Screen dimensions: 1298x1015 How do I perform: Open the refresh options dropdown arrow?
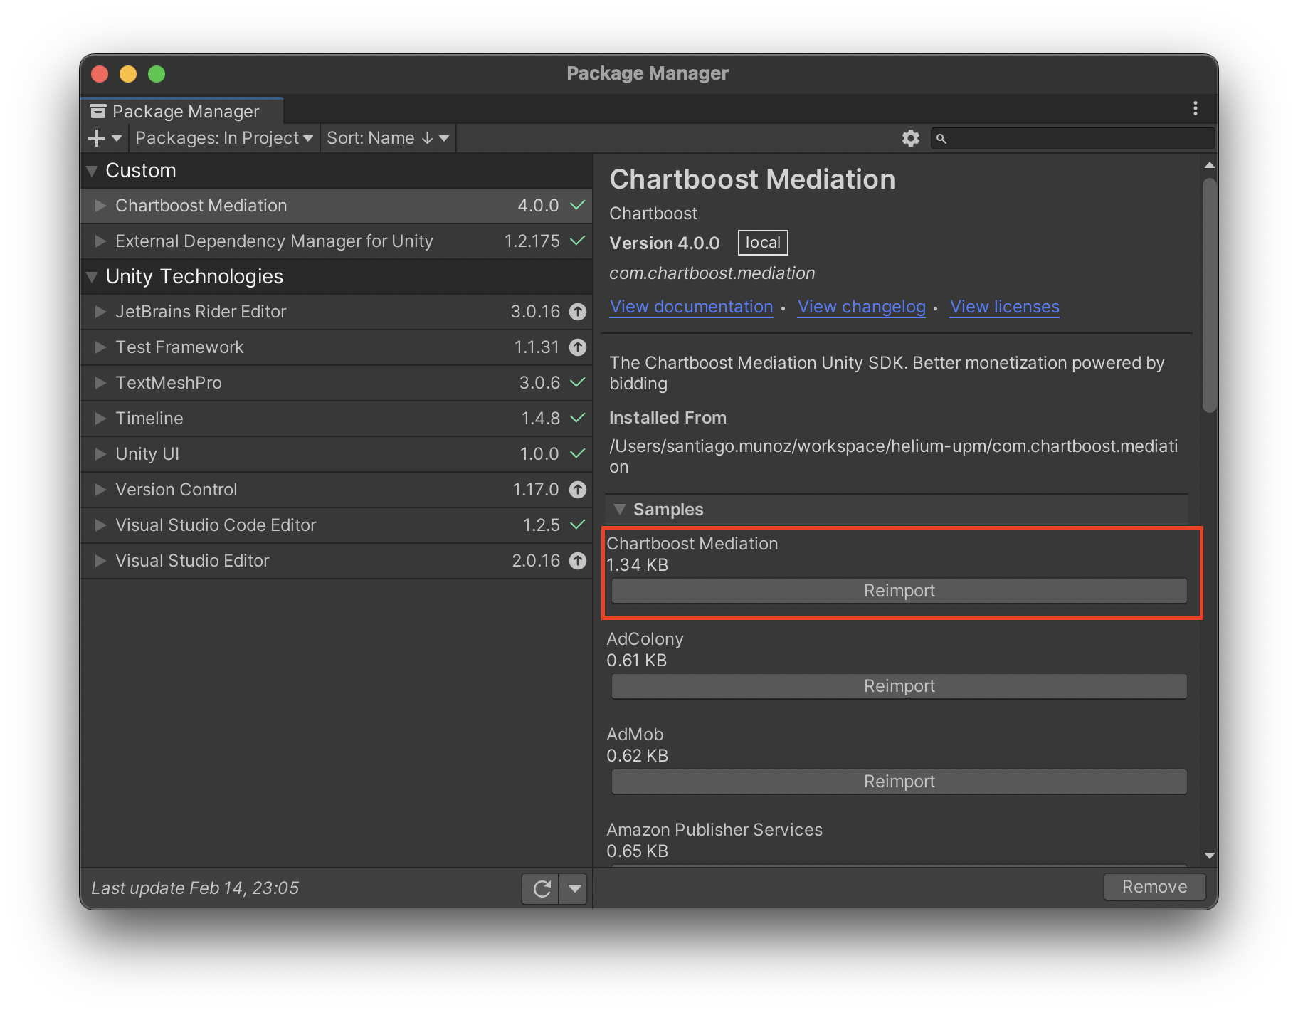[x=574, y=888]
